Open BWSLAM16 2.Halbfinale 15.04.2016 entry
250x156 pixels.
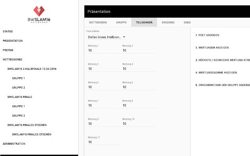pyautogui.click(x=32, y=69)
